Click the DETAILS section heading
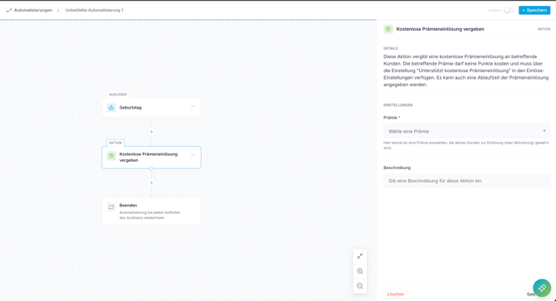 click(390, 48)
